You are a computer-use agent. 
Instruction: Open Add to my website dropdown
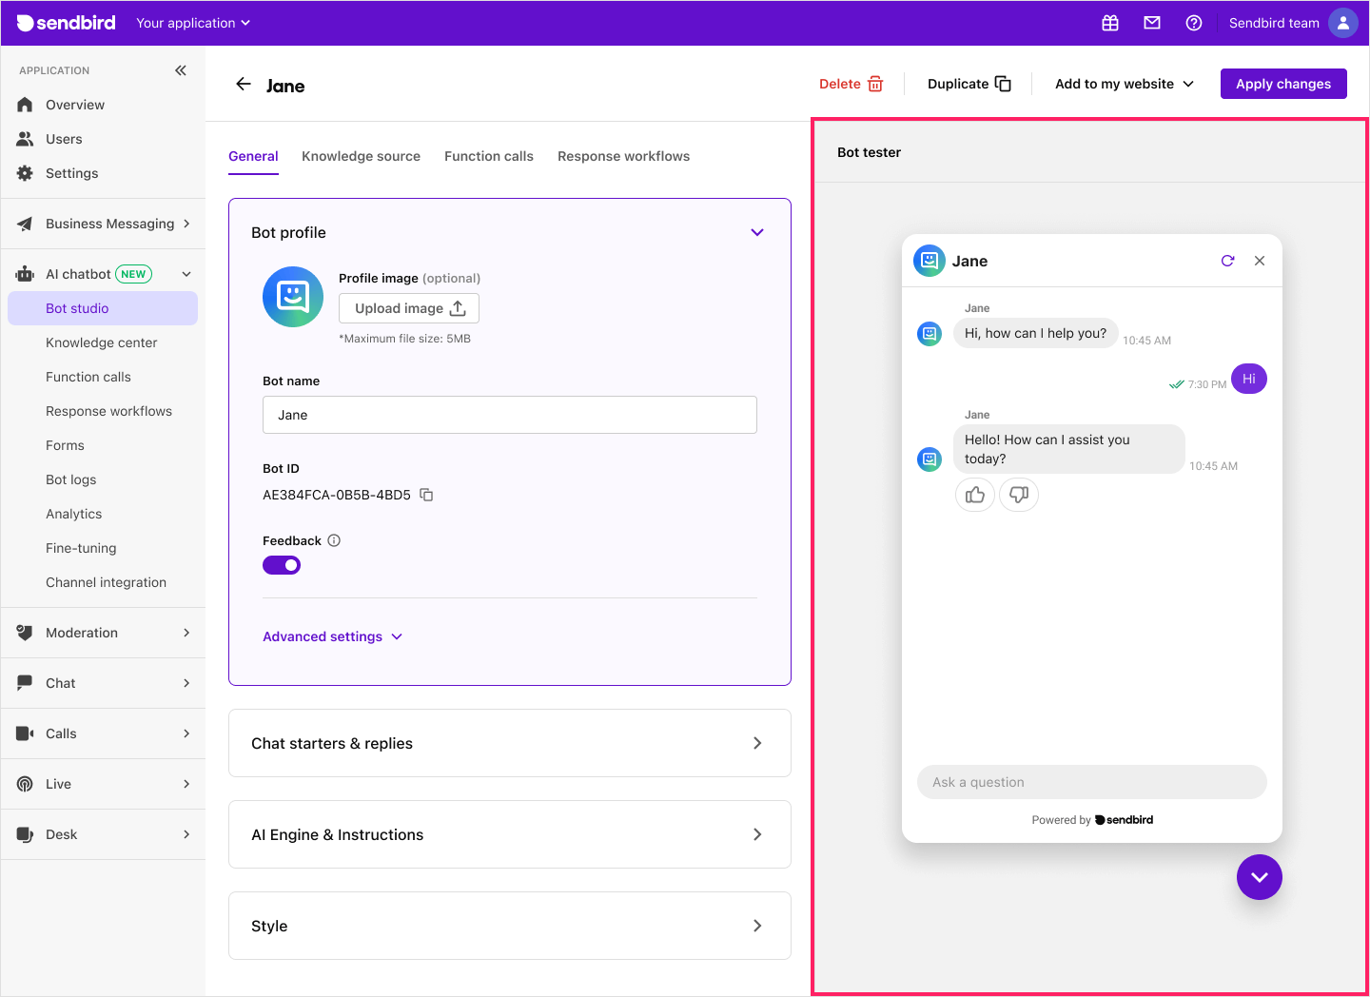point(1125,84)
